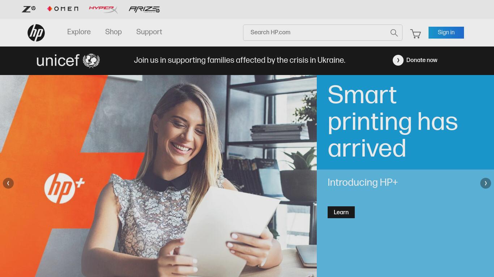Click the Sign in button
The width and height of the screenshot is (494, 277).
point(446,32)
